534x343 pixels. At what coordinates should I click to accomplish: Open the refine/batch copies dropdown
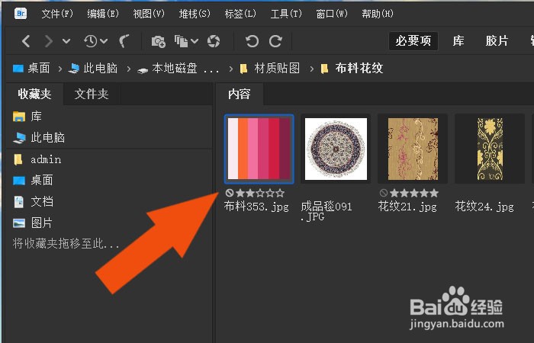[186, 41]
